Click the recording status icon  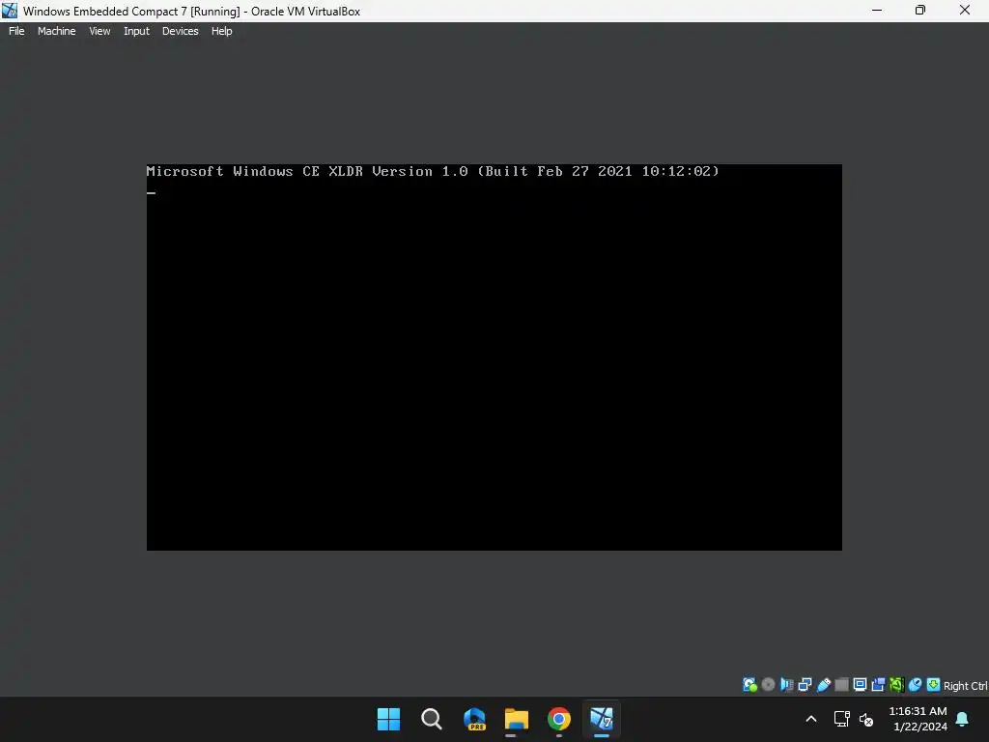point(878,685)
